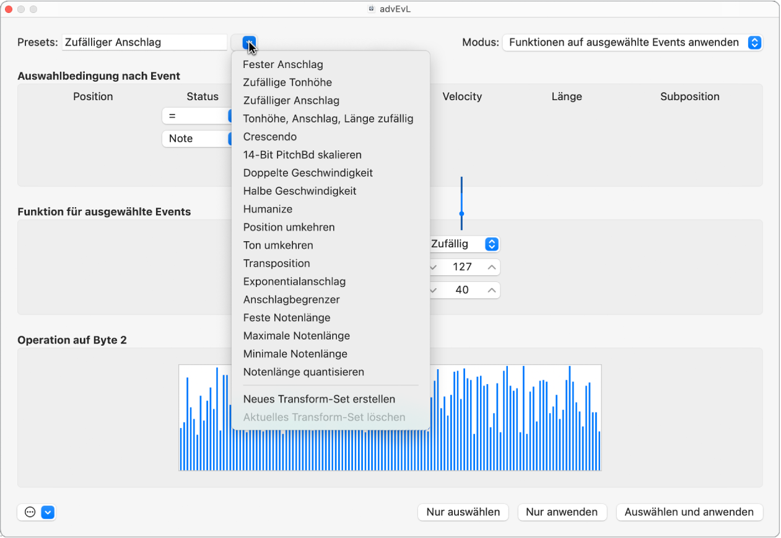Select Transposition from the preset list
781x538 pixels.
276,263
